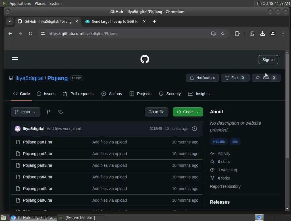The width and height of the screenshot is (291, 221).
Task: Open Pbjiang repository name link
Action: pos(57,78)
